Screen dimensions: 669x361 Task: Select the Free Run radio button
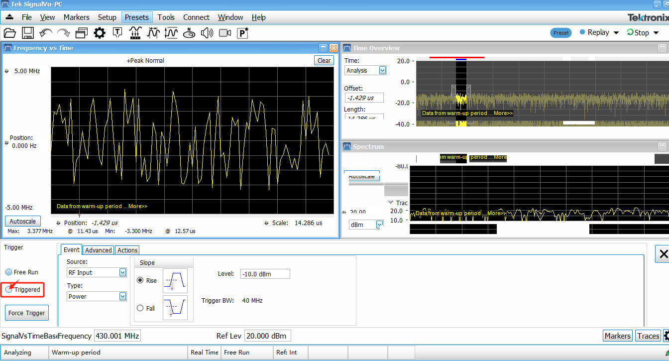[x=9, y=272]
